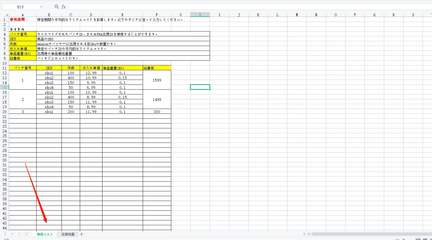The width and height of the screenshot is (432, 240).
Task: Click the unit price cell 9.99
Action: pyautogui.click(x=91, y=83)
